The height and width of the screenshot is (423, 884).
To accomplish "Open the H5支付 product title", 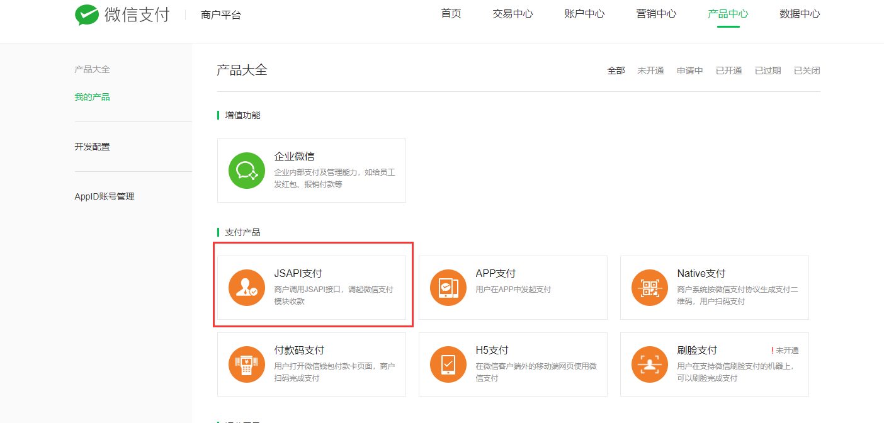I will click(x=492, y=351).
